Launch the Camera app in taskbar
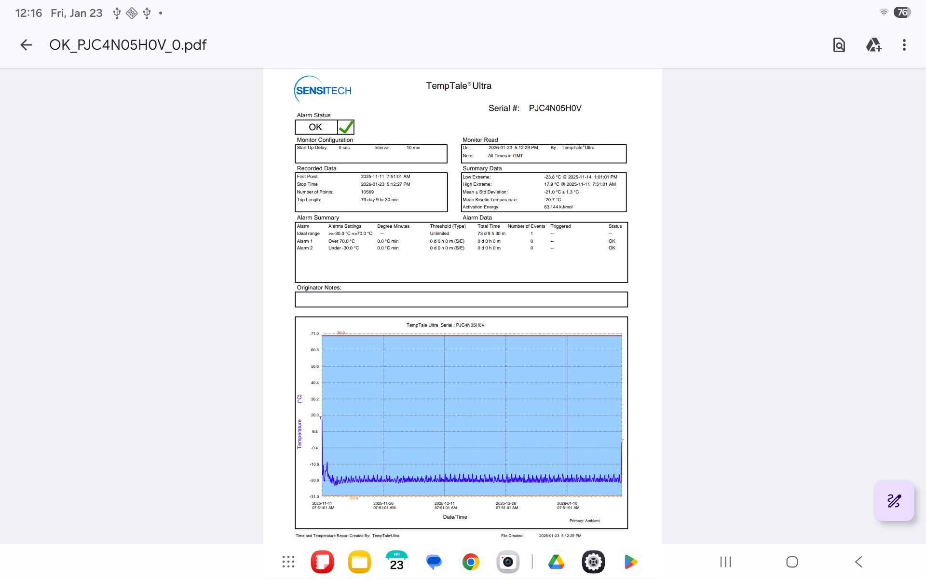This screenshot has height=579, width=926. [x=508, y=562]
